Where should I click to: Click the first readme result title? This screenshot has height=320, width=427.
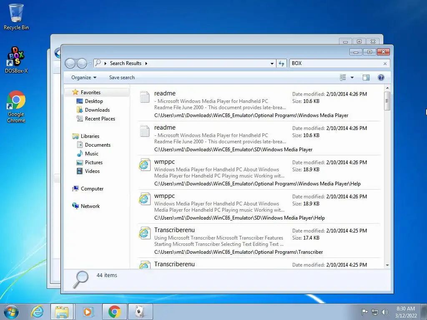pos(165,93)
